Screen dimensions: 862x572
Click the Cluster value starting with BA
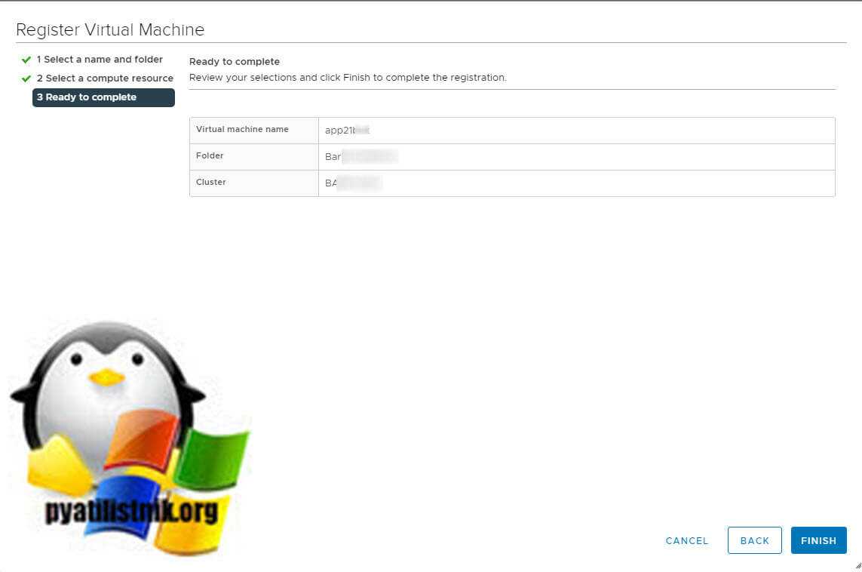[353, 183]
